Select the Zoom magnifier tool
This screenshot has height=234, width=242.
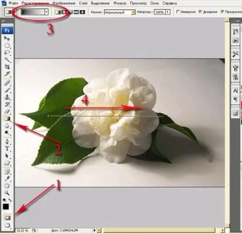[7, 193]
